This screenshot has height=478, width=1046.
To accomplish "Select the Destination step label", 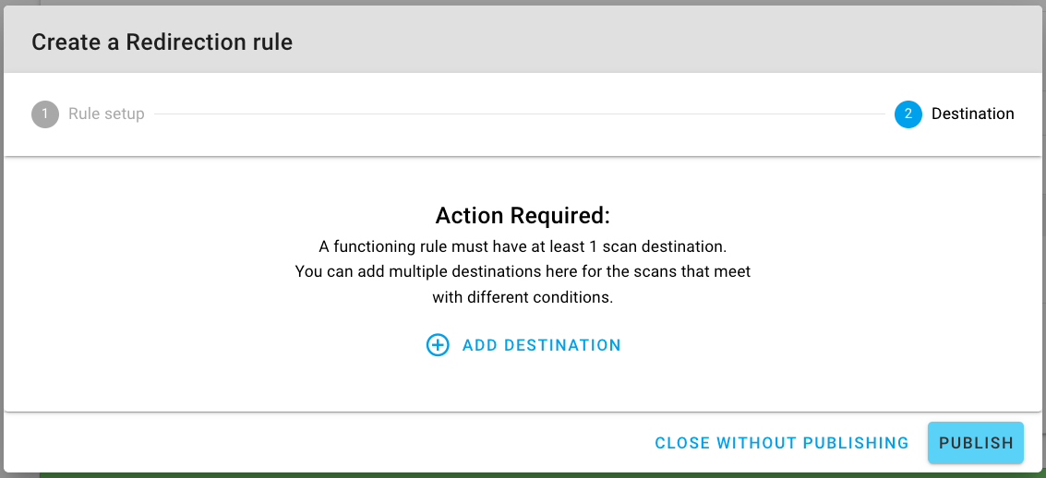I will (972, 114).
